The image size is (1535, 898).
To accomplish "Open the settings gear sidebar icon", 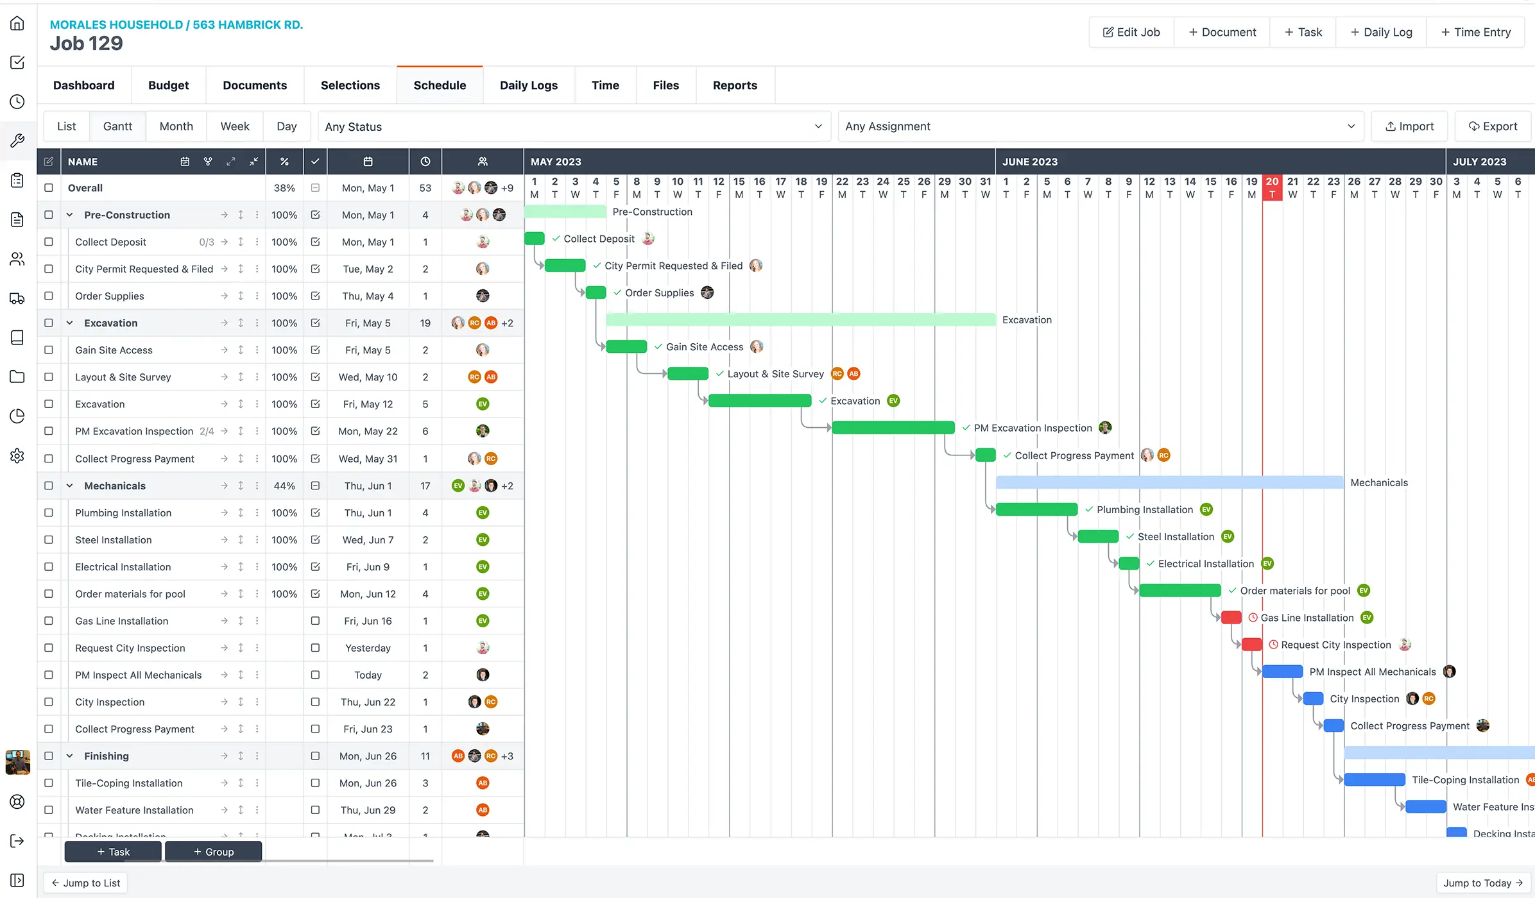I will pos(17,455).
